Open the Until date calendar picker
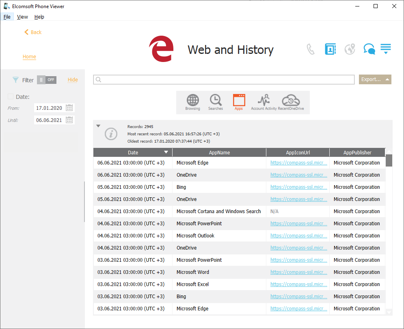Screen dimensions: 404x329 [69, 120]
